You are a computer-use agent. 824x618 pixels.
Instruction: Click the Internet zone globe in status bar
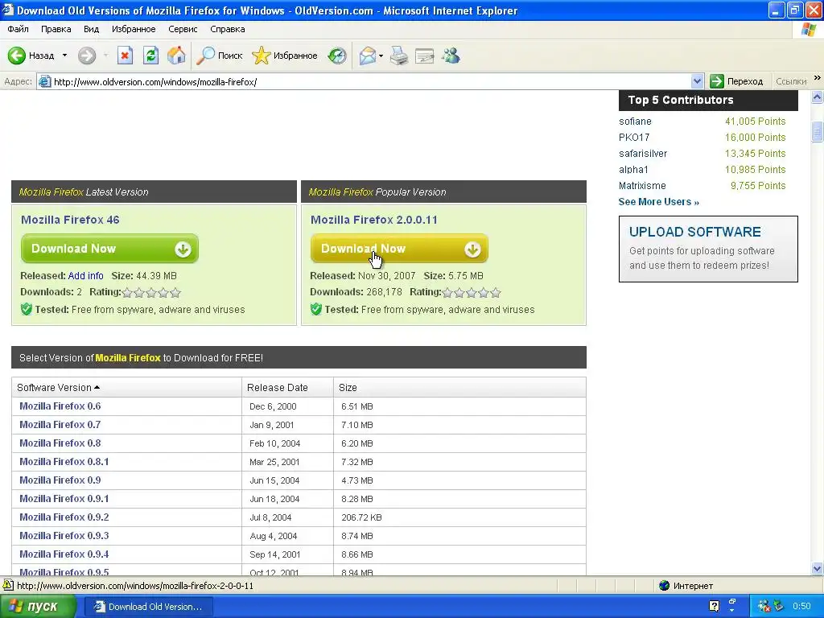pos(664,586)
